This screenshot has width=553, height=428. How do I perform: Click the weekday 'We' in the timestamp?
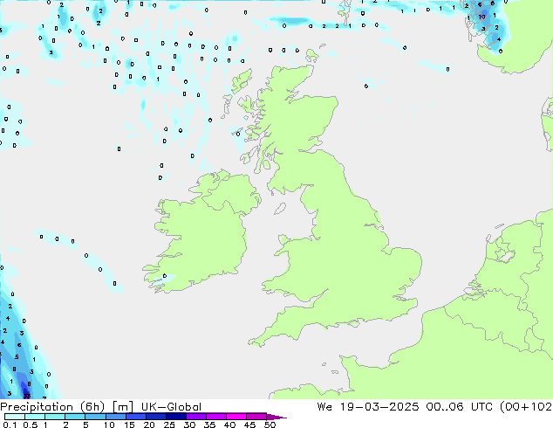[x=324, y=407]
